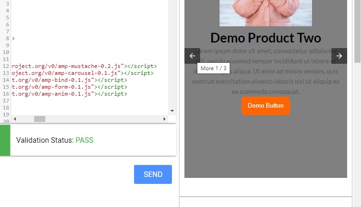Click the code editor horizontal scrollbar thumb

(40, 119)
